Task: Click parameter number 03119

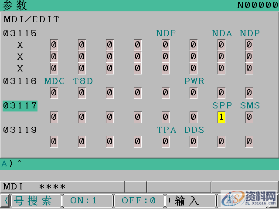Action: [x=20, y=130]
